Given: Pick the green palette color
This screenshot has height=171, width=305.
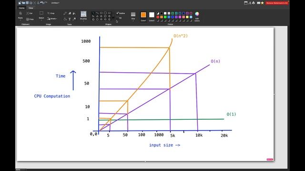Looking at the screenshot, I should (x=165, y=17).
